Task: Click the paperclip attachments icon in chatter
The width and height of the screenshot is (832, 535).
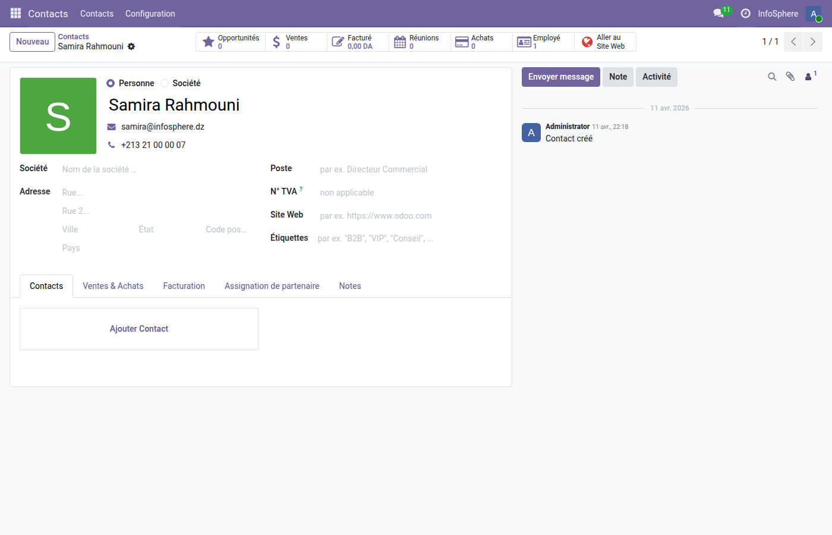Action: pos(790,77)
